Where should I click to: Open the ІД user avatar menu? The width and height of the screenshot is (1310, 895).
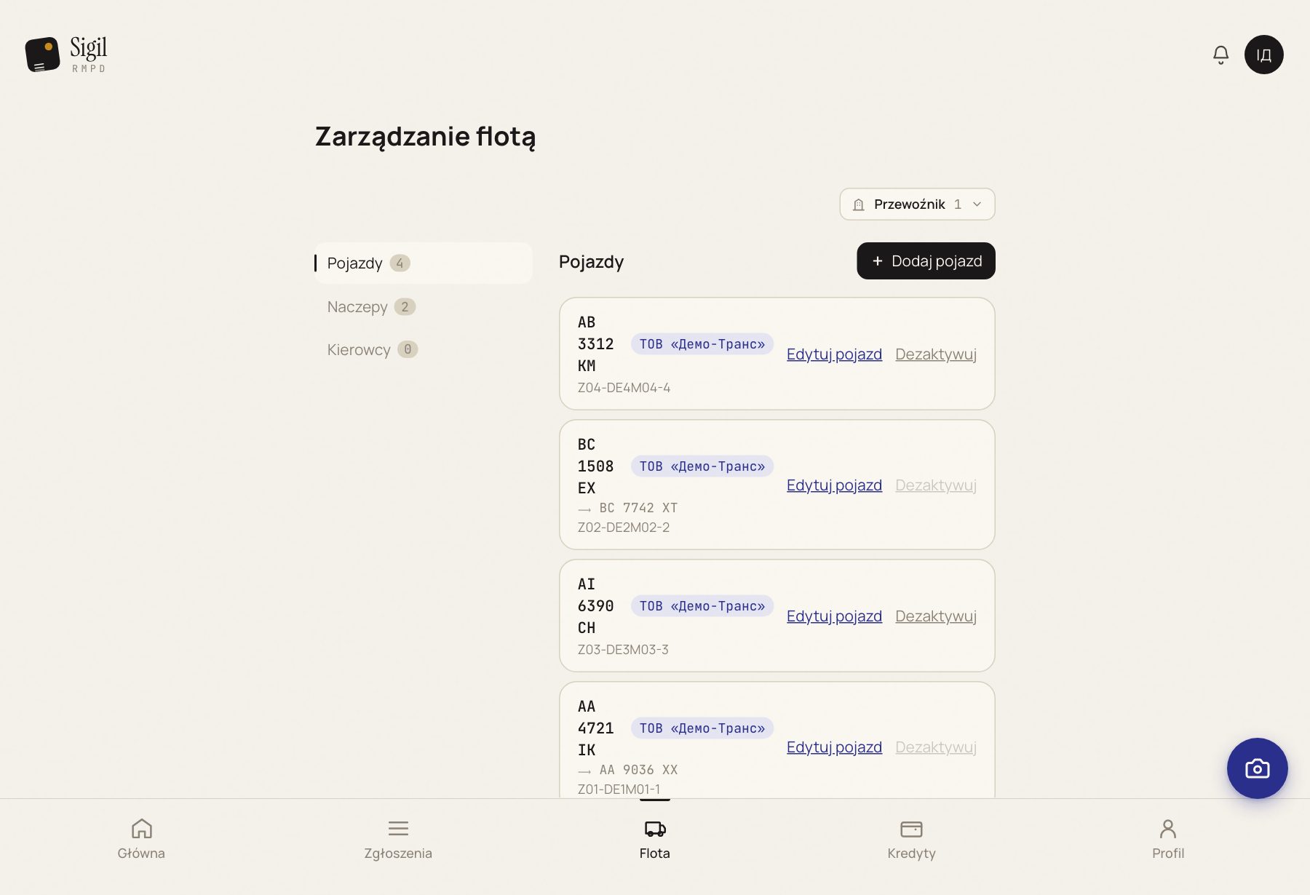pos(1263,55)
